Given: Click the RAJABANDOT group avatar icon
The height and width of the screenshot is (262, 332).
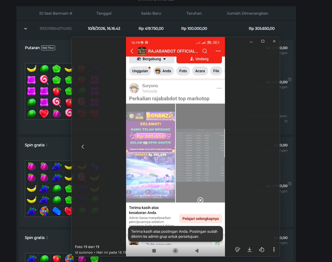Looking at the screenshot, I should tap(142, 51).
